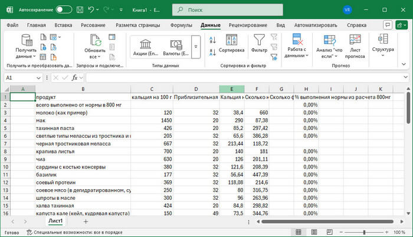
Task: Toggle the Автосохранение switch
Action: click(x=64, y=10)
